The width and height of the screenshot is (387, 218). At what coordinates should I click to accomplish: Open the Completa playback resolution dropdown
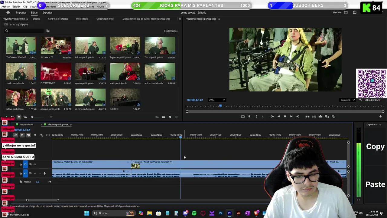coord(347,100)
